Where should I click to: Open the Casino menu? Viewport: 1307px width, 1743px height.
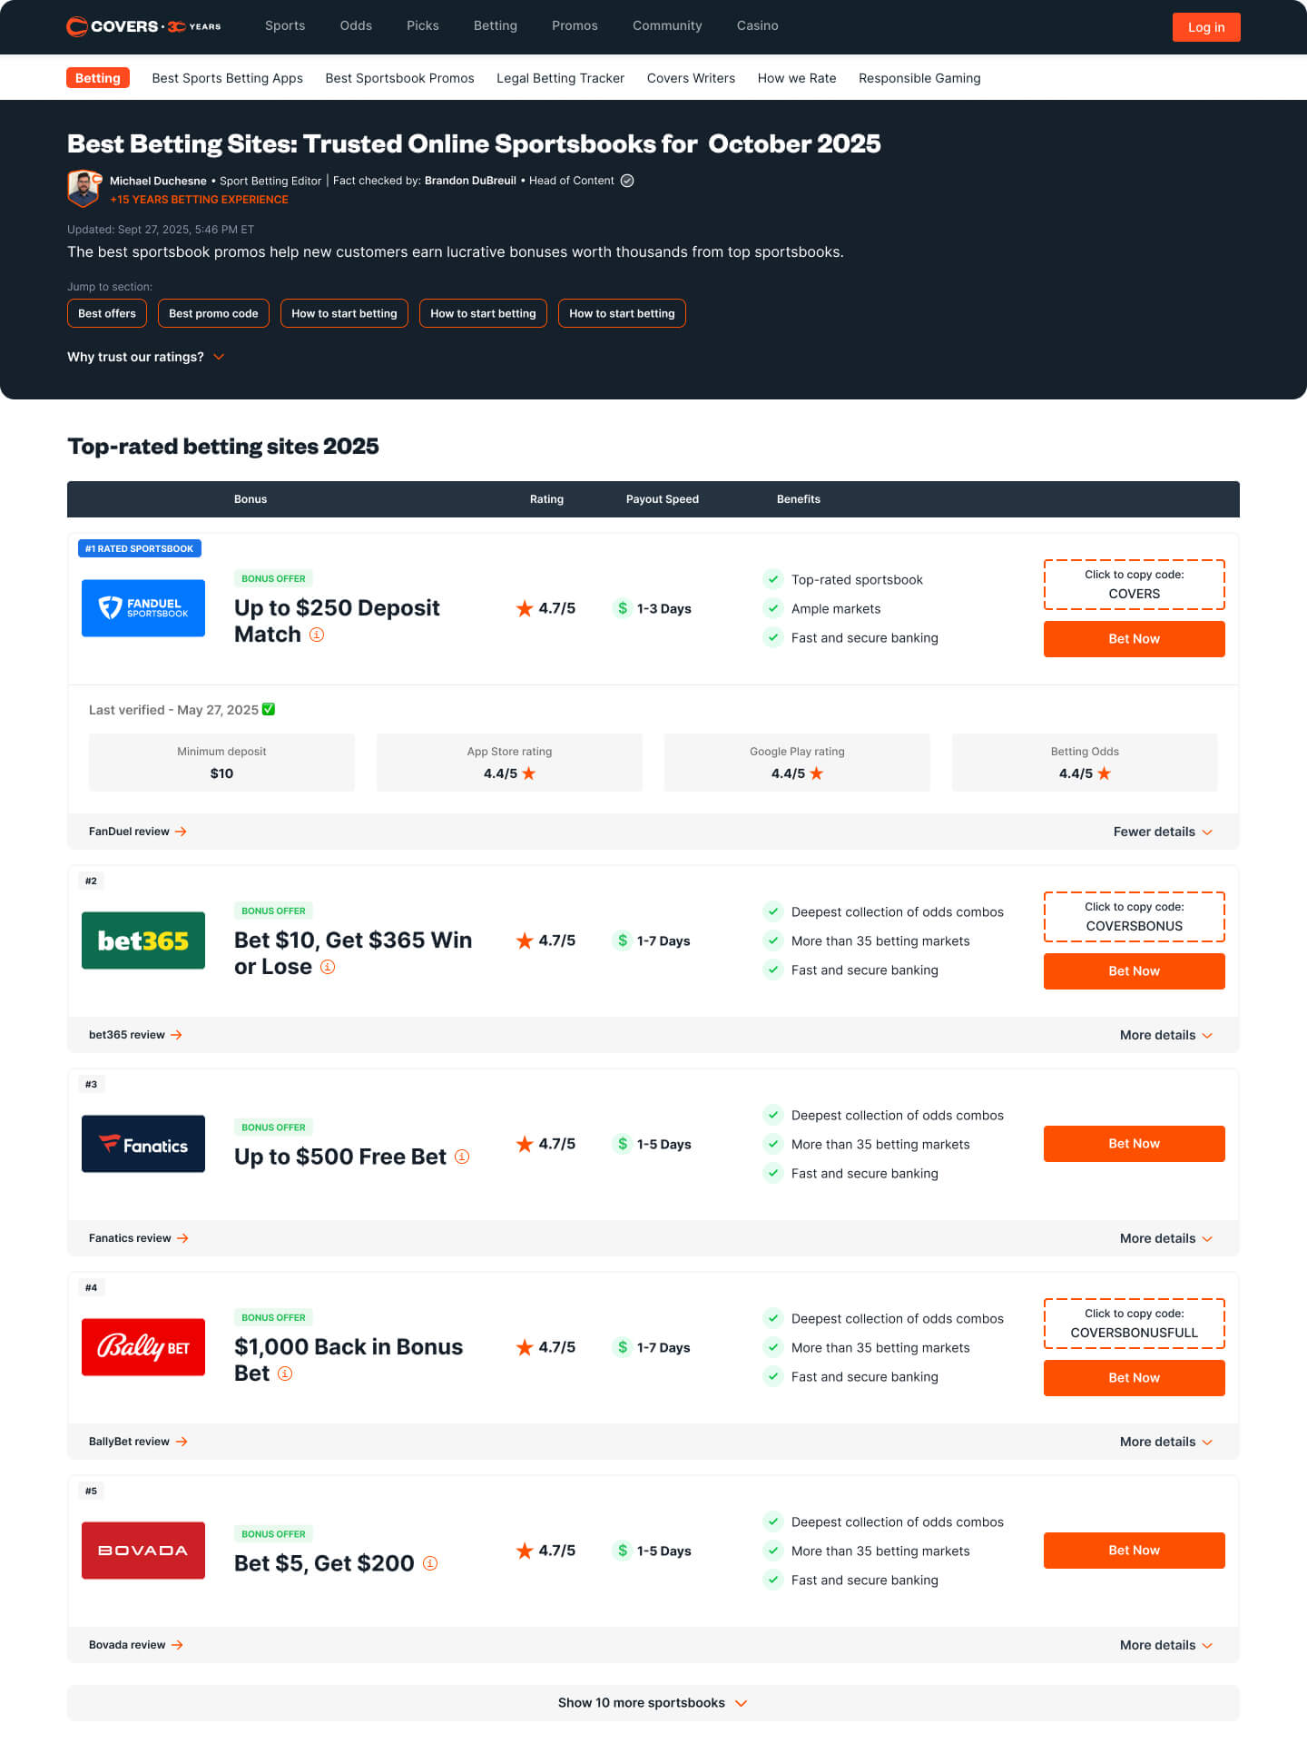(x=758, y=25)
